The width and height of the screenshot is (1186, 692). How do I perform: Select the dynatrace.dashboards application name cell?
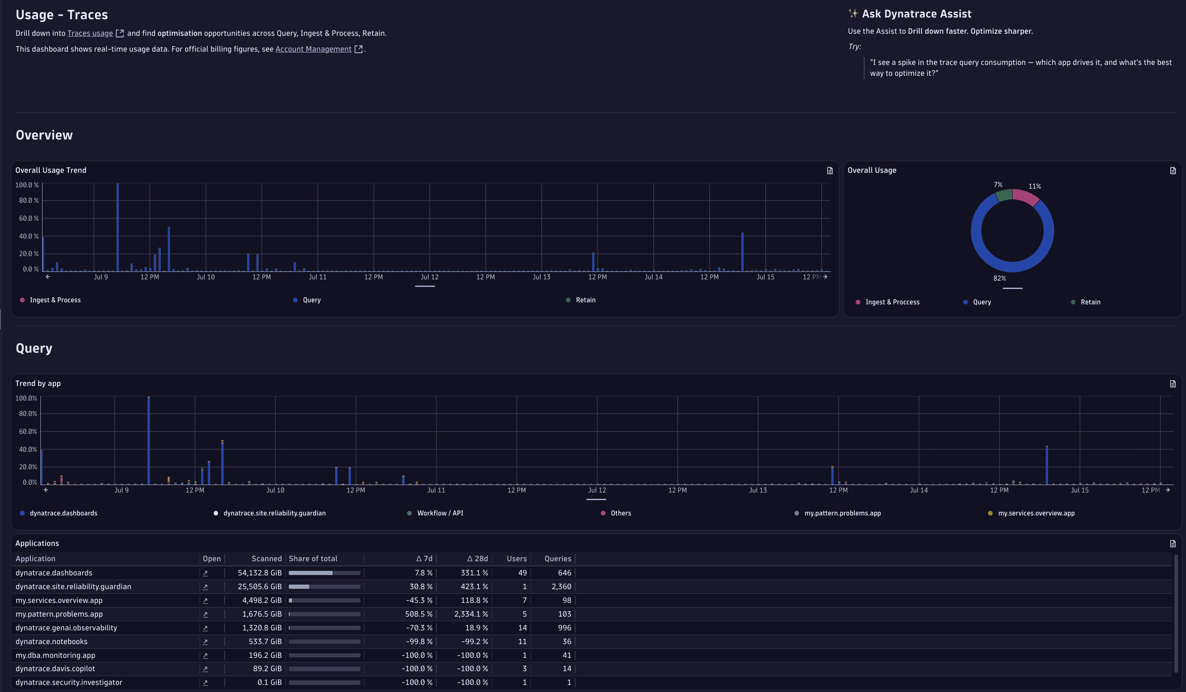point(54,573)
